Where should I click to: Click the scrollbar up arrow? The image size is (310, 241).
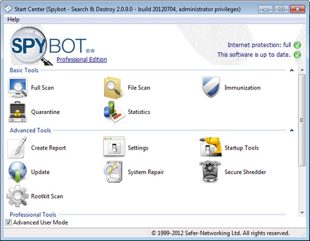(302, 70)
